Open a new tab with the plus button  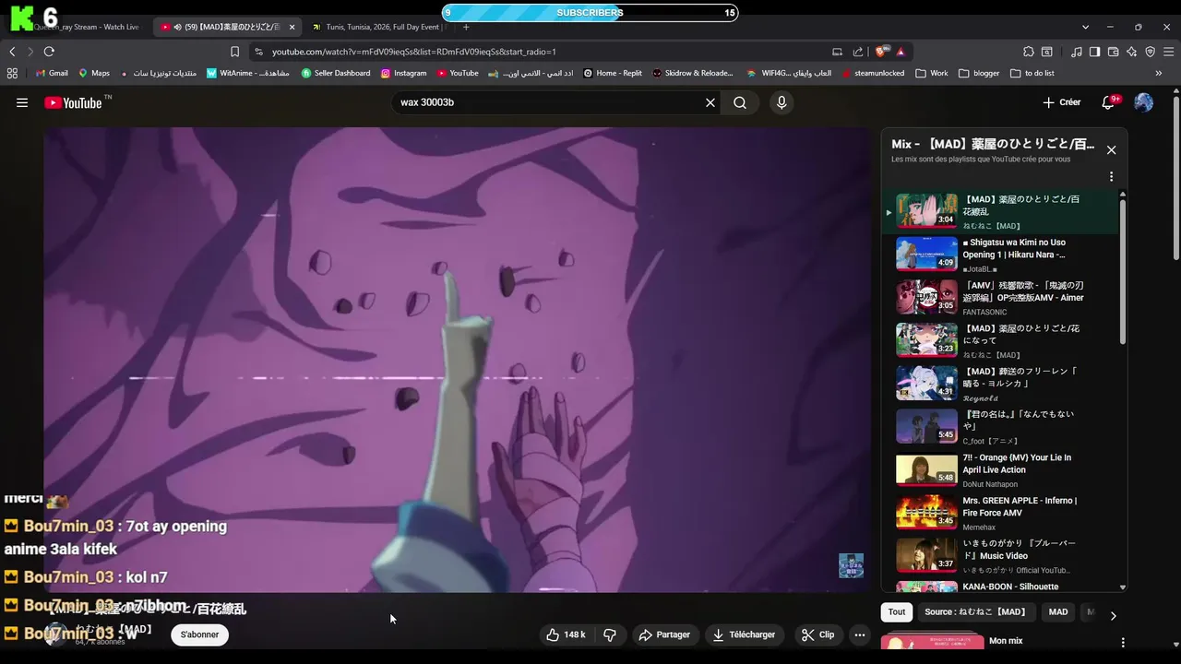[x=466, y=27]
